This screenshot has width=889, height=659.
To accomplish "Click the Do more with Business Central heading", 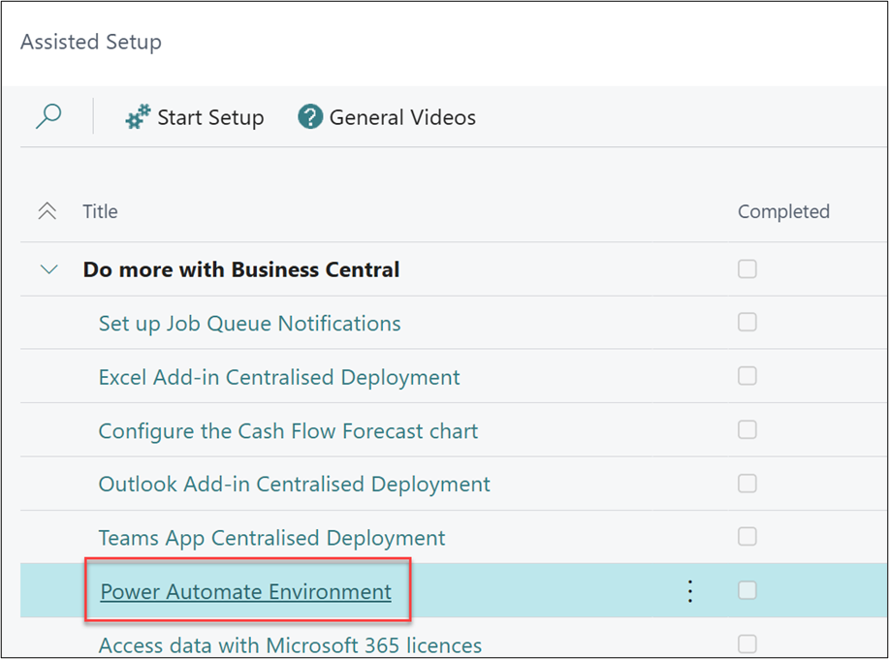I will pos(241,269).
